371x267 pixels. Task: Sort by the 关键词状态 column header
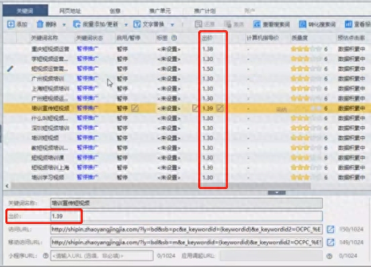coord(89,38)
